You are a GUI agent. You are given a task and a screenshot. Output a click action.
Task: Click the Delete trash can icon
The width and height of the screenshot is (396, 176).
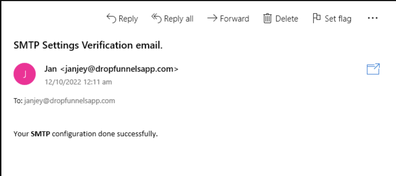[267, 18]
